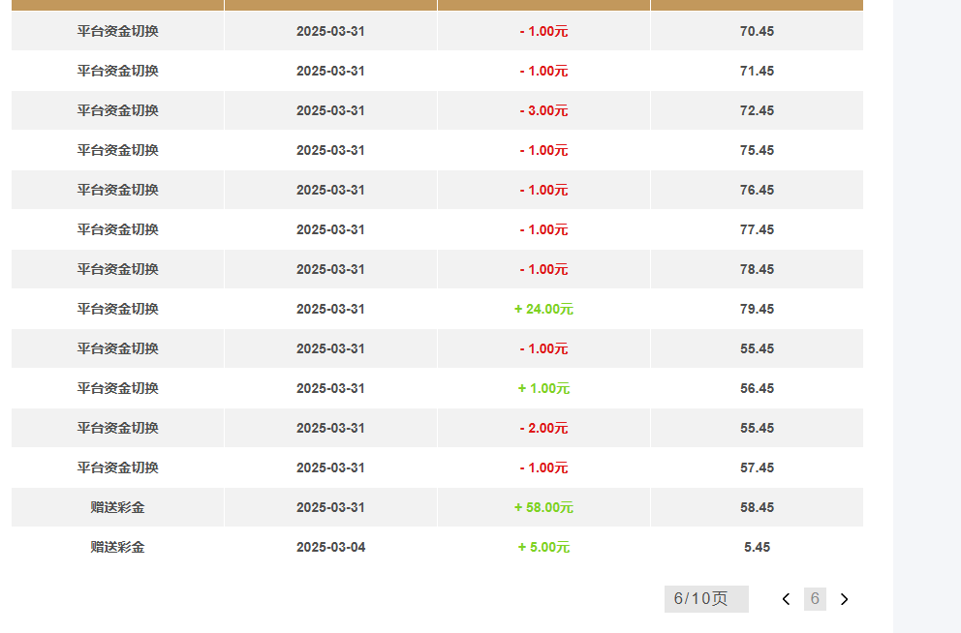Screen dimensions: 961x633
Task: Select the + 24.00元 amount cell
Action: (x=543, y=309)
